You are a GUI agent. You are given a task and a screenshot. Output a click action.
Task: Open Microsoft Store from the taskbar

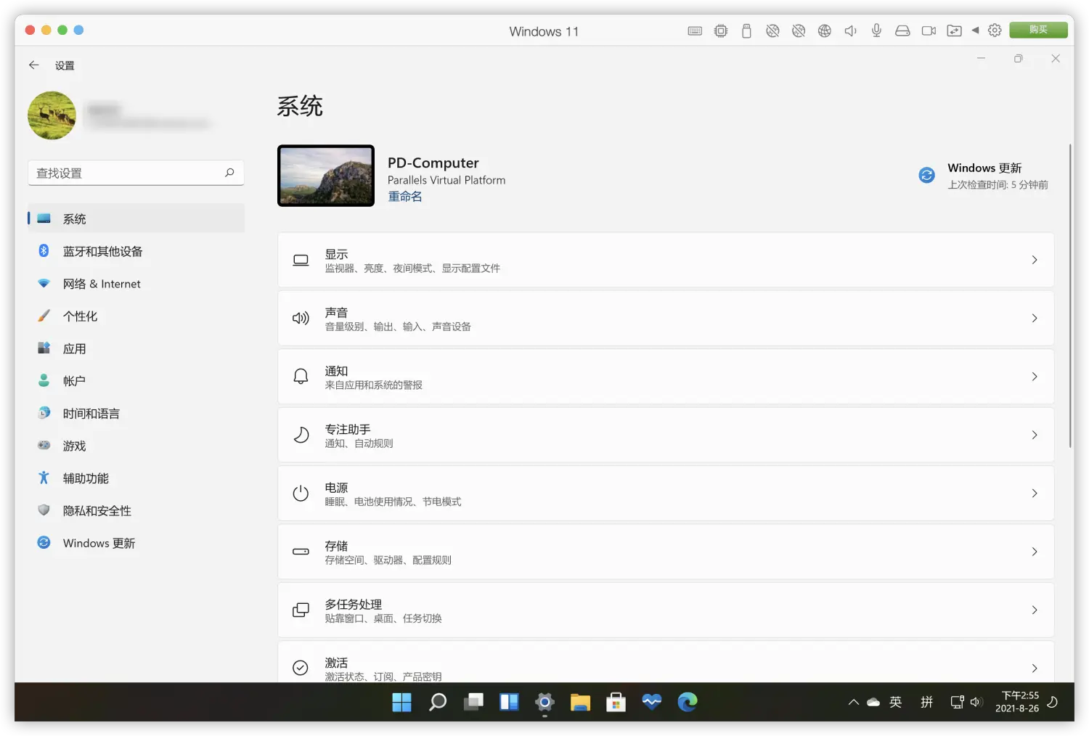616,702
